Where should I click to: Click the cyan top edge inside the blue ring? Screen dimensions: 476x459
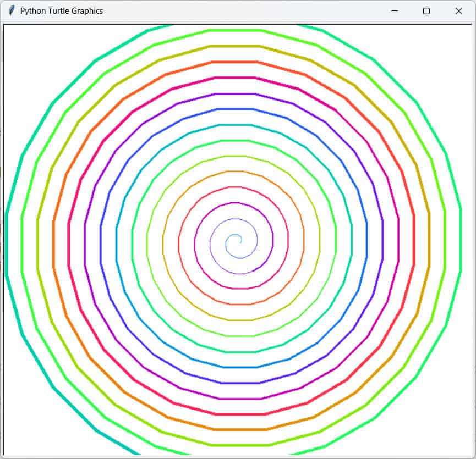(237, 125)
